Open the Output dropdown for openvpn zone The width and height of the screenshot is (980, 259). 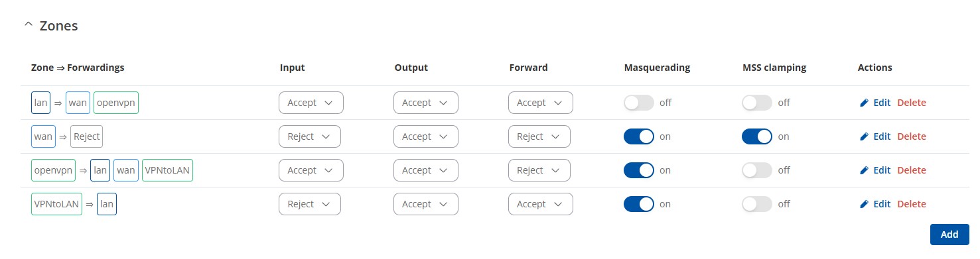(x=425, y=170)
